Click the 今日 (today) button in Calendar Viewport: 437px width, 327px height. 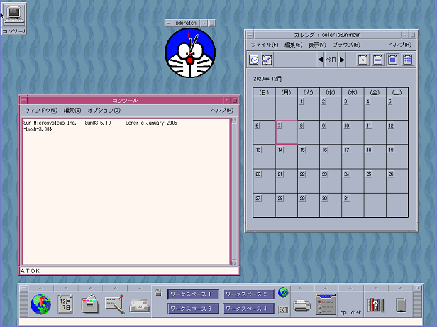tap(331, 60)
